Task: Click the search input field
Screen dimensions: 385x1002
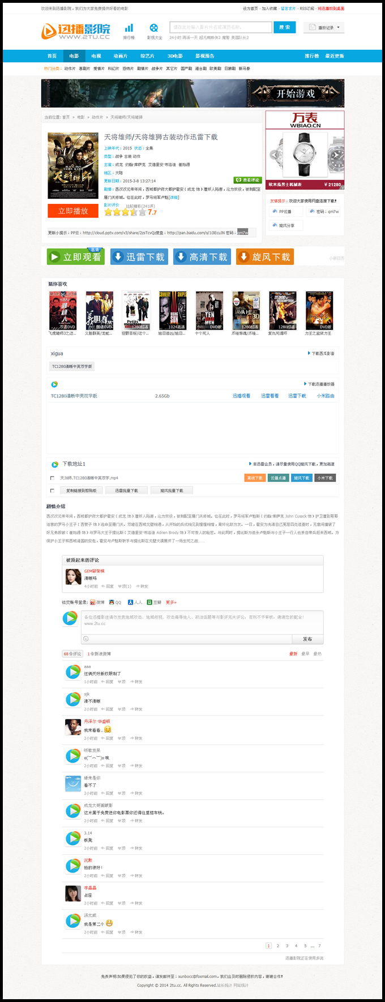Action: 221,27
